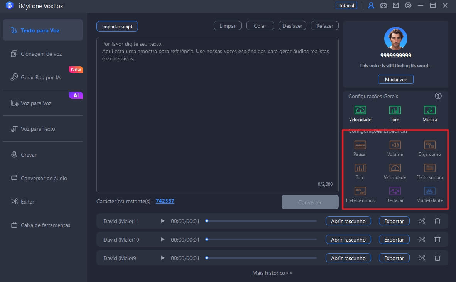Viewport: 456px width, 282px height.
Task: Click the voice avatar thumbnail
Action: click(x=395, y=38)
